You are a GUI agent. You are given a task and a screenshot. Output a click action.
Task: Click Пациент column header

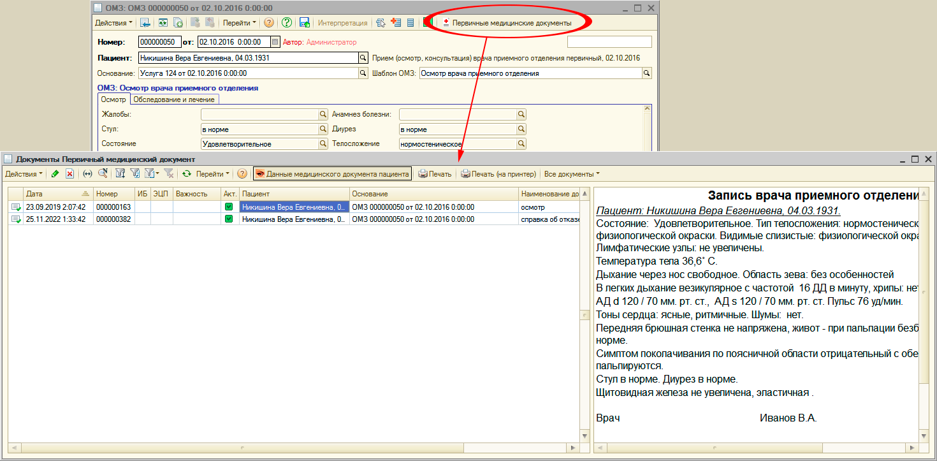294,193
